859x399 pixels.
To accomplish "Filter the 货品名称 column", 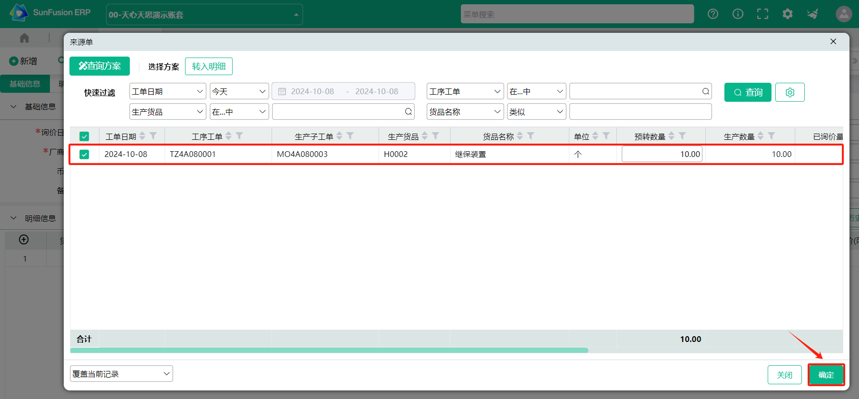I will 531,136.
